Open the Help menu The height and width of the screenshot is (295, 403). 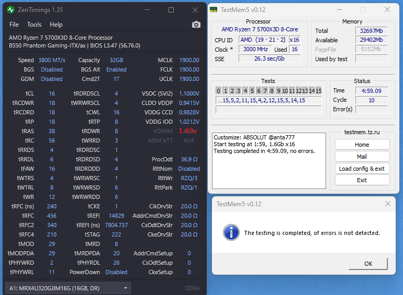point(56,25)
